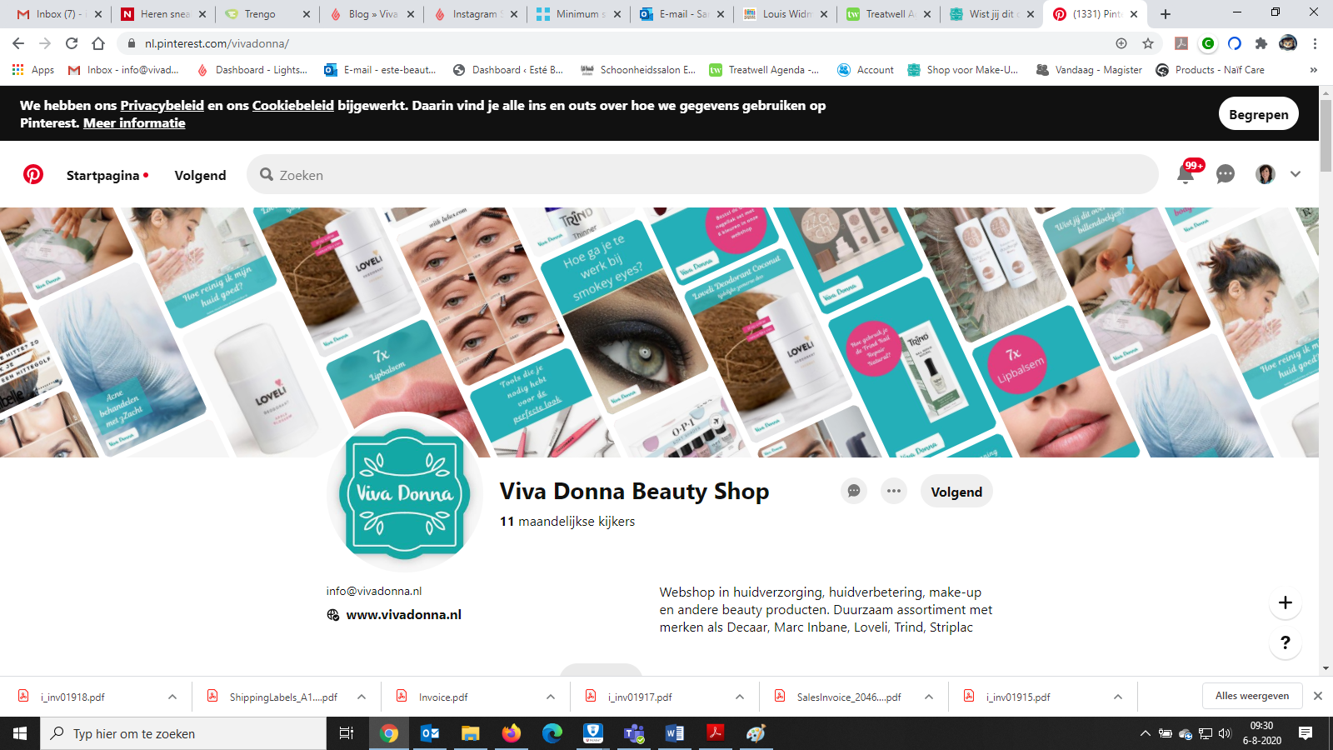
Task: Dismiss privacy banner with Begrepen
Action: coord(1258,114)
